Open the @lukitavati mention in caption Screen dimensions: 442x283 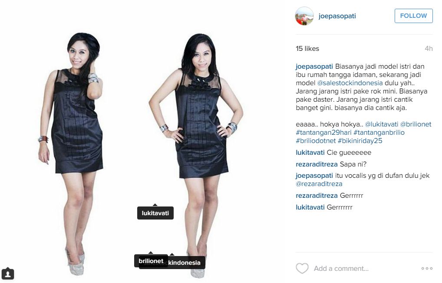382,124
